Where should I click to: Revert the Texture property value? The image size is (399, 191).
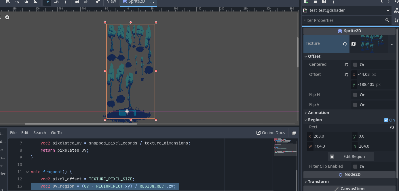(344, 44)
